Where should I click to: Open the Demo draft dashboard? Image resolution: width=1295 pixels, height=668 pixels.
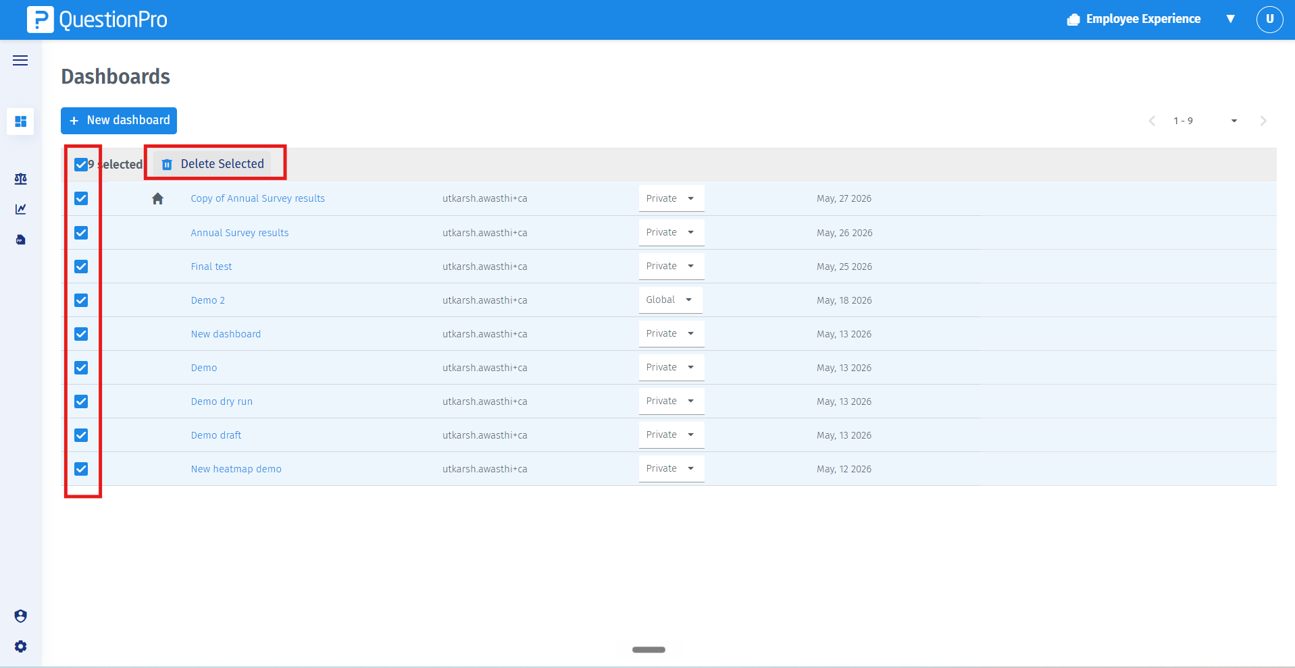pyautogui.click(x=215, y=435)
